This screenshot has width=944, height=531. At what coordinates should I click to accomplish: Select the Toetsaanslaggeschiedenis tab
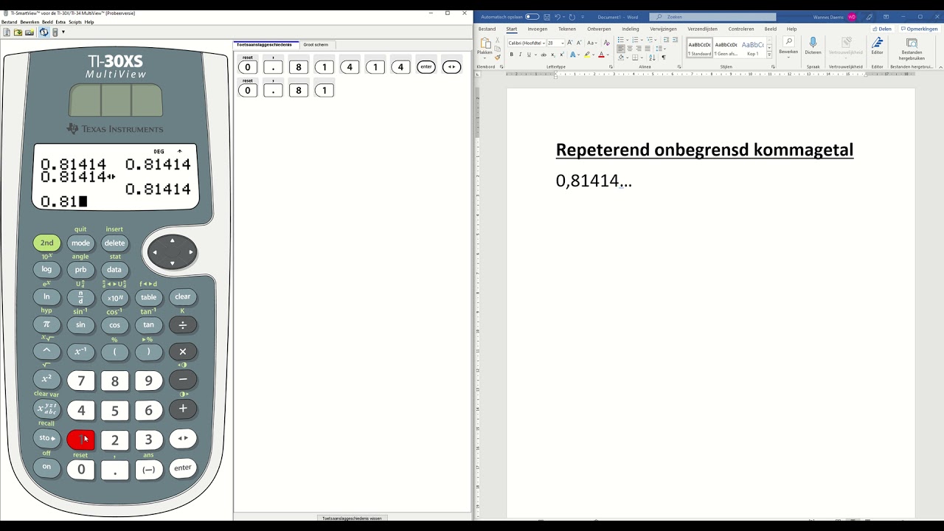pos(264,45)
